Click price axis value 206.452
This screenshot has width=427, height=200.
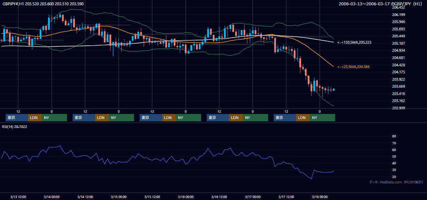[x=399, y=7]
